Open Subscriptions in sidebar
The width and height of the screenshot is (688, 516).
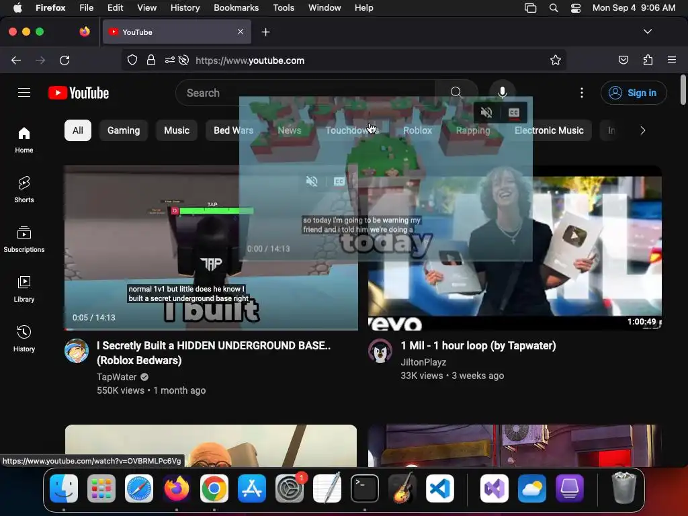tap(24, 240)
